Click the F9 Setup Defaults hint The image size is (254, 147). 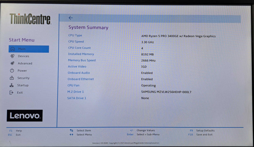202,131
